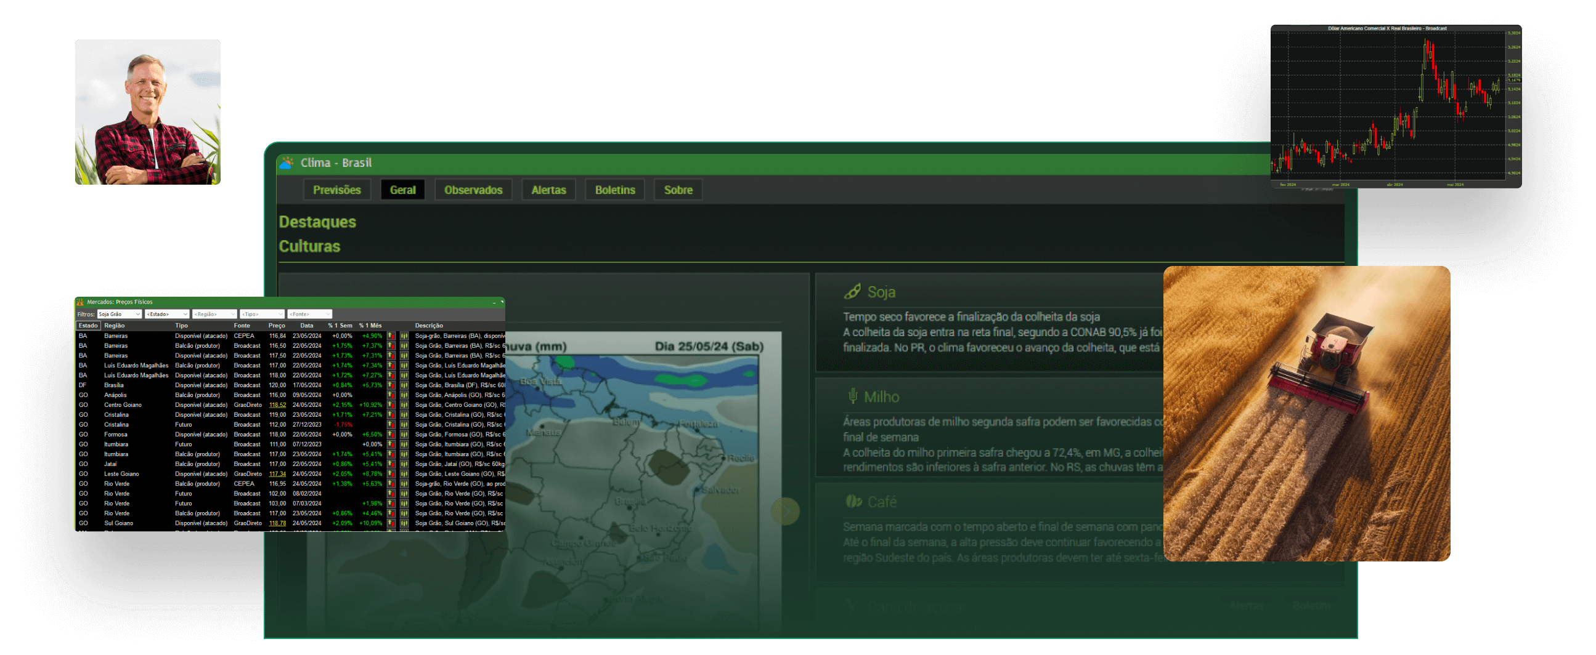Open the 117,34 price link
The height and width of the screenshot is (655, 1596).
pyautogui.click(x=277, y=474)
